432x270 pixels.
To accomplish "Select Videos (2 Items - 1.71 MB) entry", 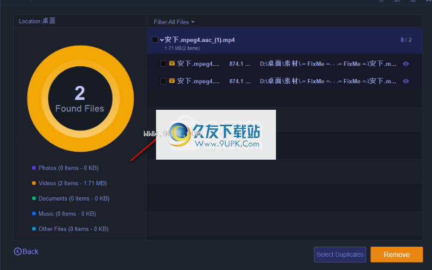I will pyautogui.click(x=73, y=183).
